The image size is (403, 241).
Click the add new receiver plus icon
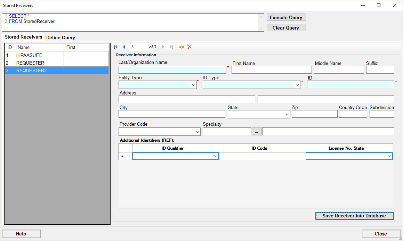182,47
